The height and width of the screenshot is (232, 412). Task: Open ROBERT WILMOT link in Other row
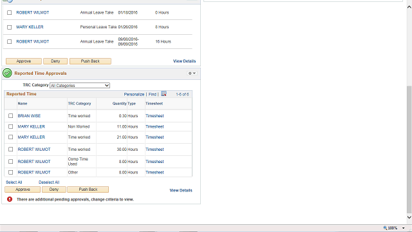tap(34, 172)
